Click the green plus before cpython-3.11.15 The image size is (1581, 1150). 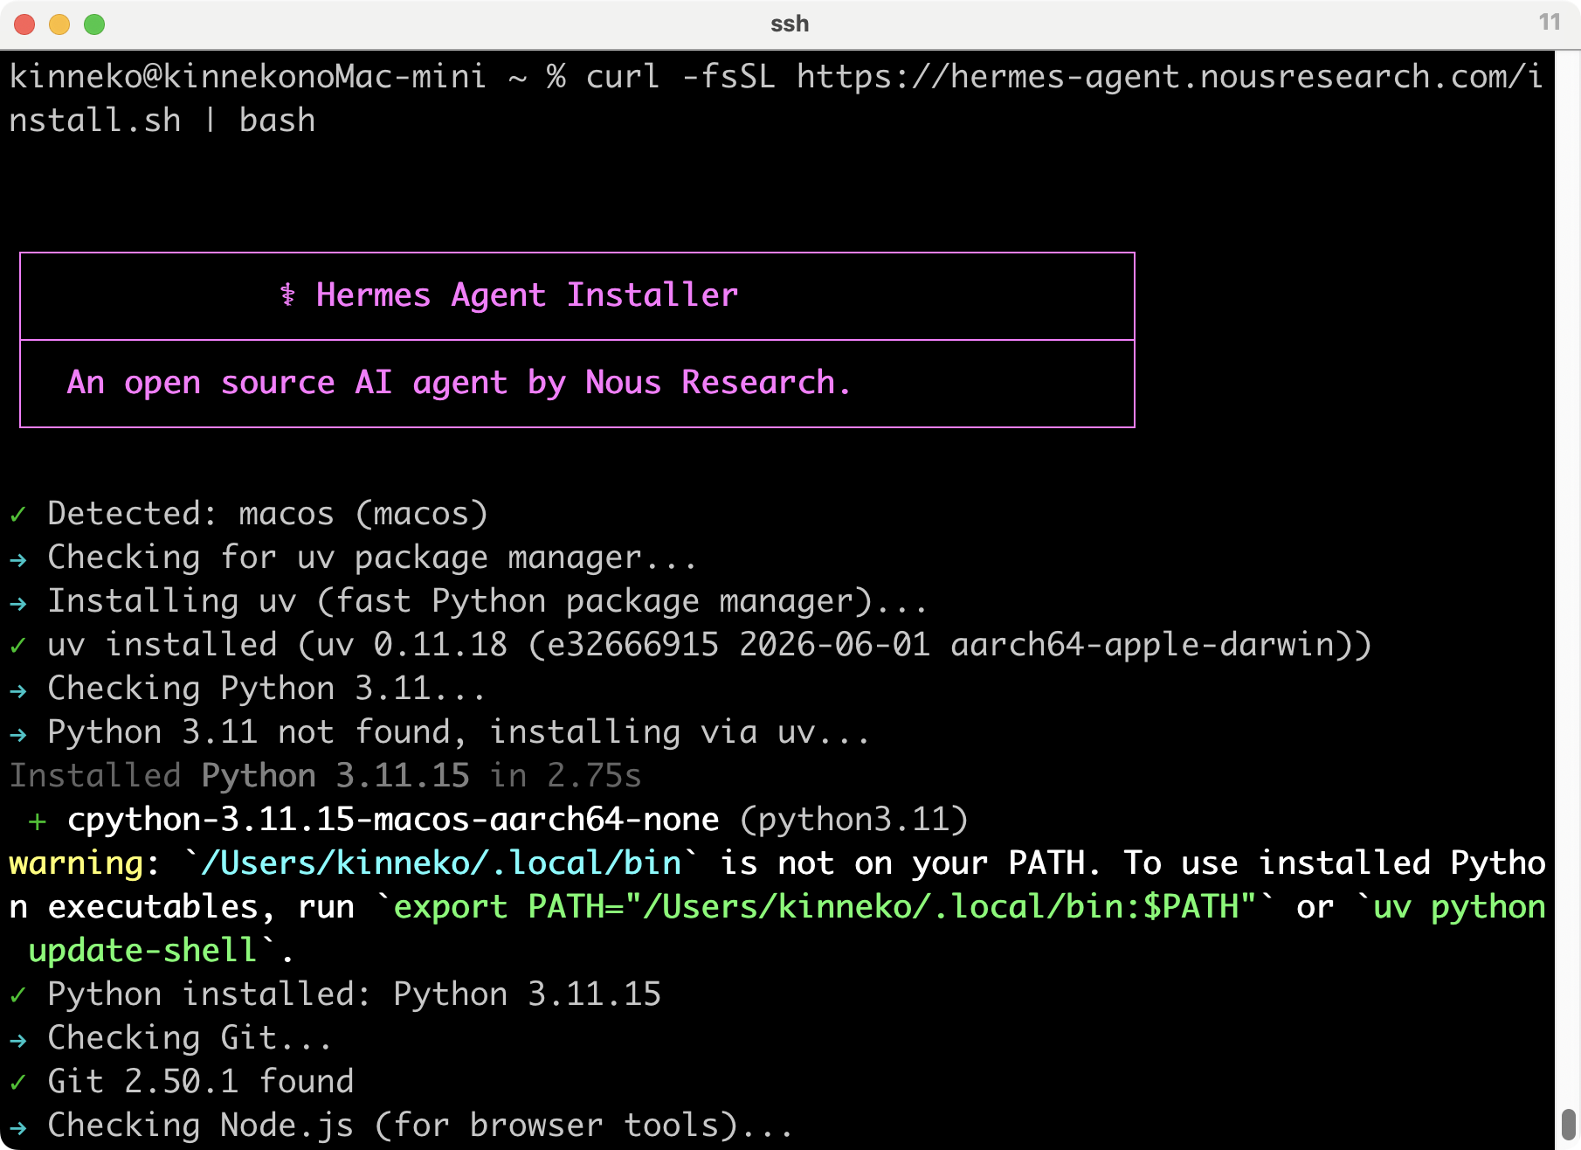point(38,821)
